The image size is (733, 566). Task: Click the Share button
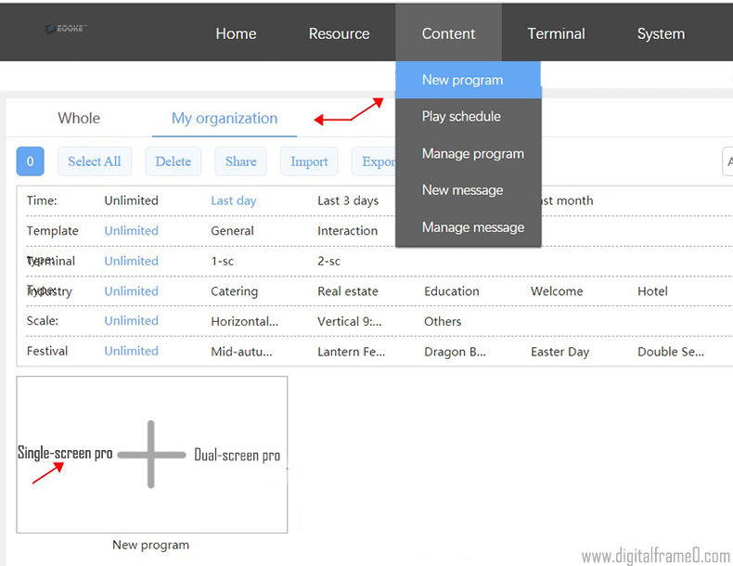pyautogui.click(x=241, y=161)
